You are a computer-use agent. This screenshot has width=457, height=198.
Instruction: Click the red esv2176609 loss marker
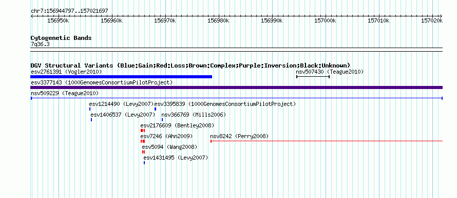pyautogui.click(x=143, y=130)
